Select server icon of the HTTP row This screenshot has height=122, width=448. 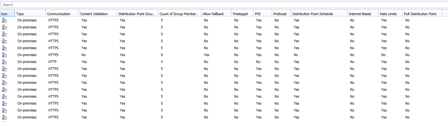point(4,62)
